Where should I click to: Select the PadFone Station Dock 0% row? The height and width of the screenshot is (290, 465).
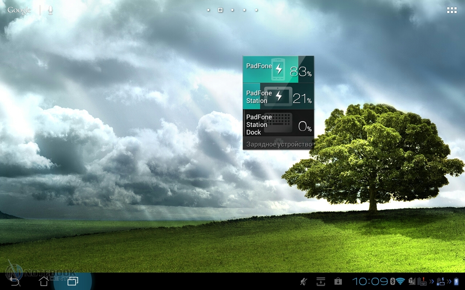[x=278, y=123]
